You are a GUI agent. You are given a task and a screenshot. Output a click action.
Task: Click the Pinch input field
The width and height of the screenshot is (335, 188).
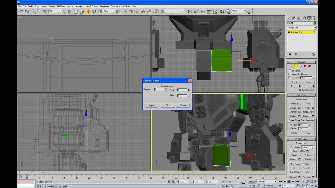click(x=182, y=90)
